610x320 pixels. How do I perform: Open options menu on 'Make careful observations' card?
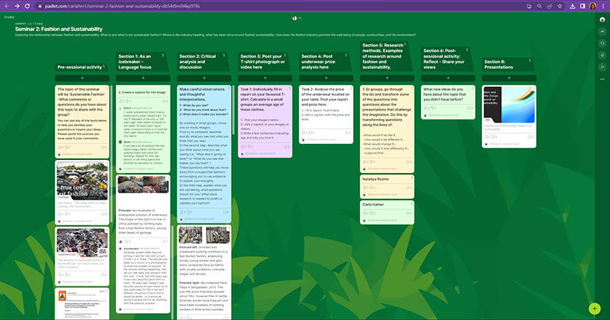click(229, 88)
